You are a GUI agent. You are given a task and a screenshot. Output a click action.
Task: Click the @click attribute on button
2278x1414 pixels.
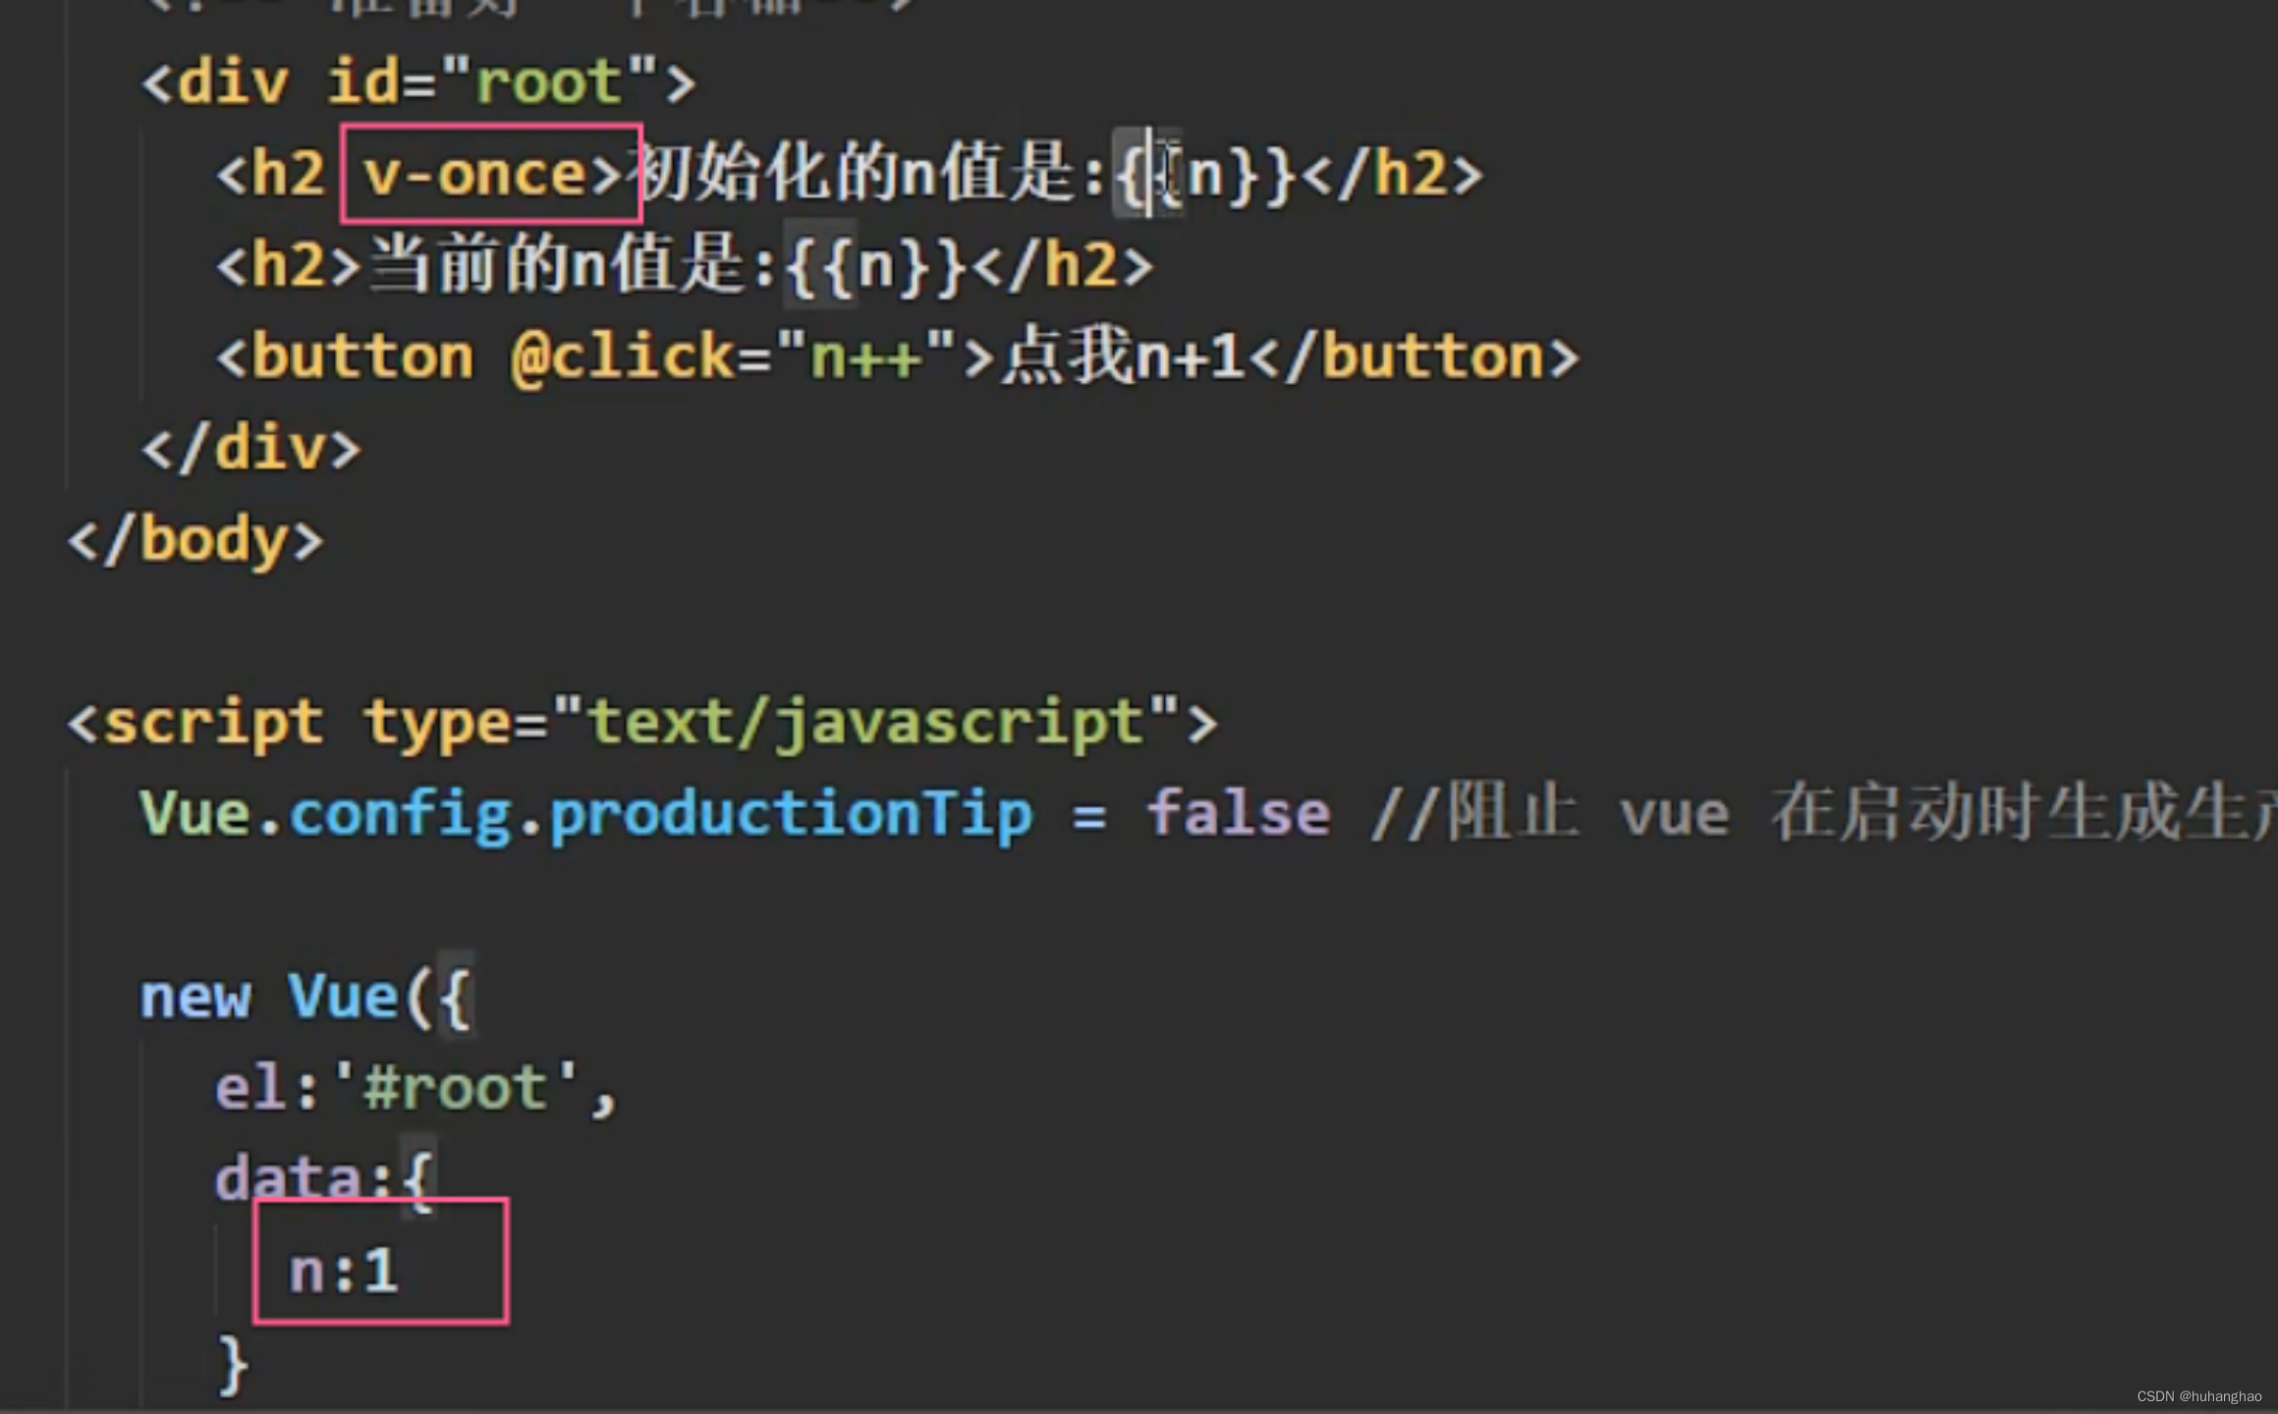(621, 357)
